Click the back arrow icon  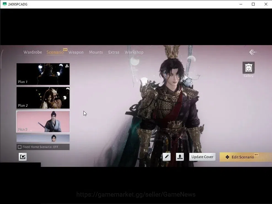pyautogui.click(x=253, y=52)
